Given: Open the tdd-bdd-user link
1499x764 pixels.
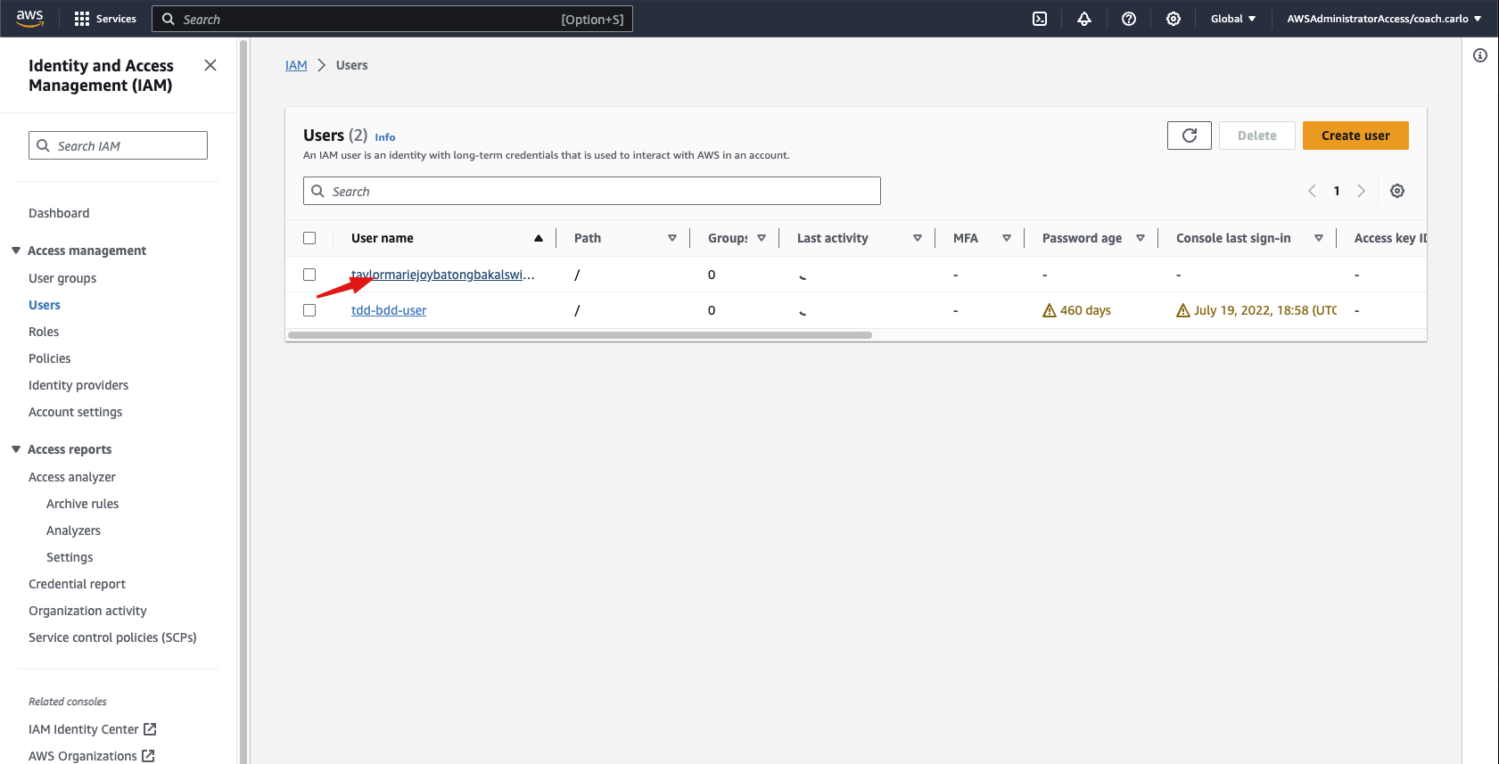Looking at the screenshot, I should tap(389, 310).
